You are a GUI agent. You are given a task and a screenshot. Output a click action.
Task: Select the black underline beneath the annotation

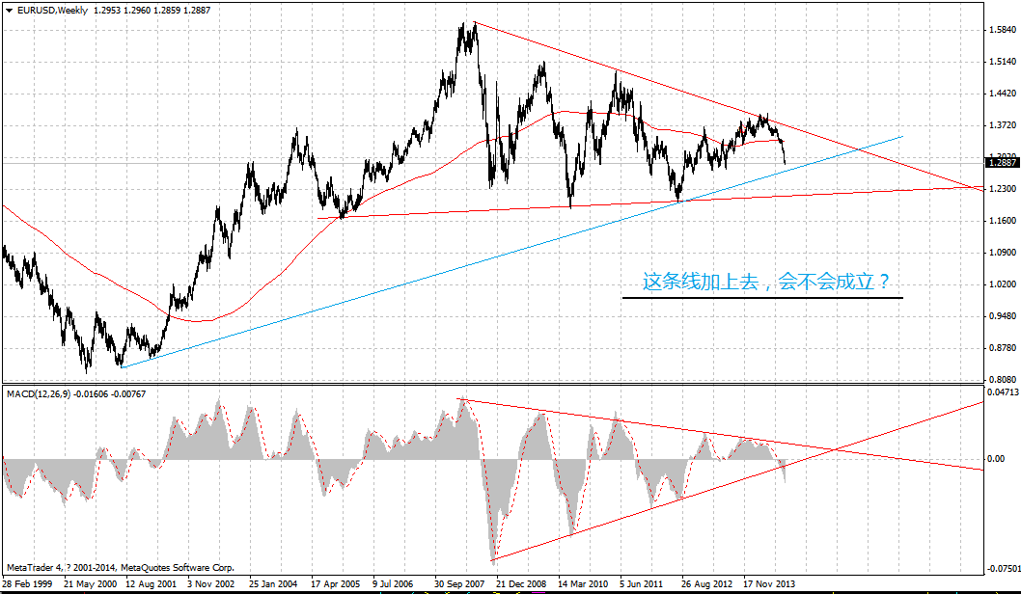(762, 298)
